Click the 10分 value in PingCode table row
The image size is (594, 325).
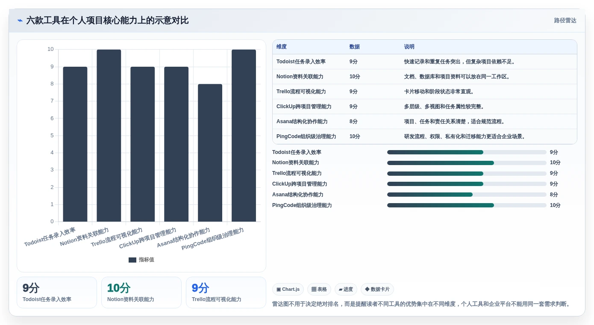click(x=355, y=136)
